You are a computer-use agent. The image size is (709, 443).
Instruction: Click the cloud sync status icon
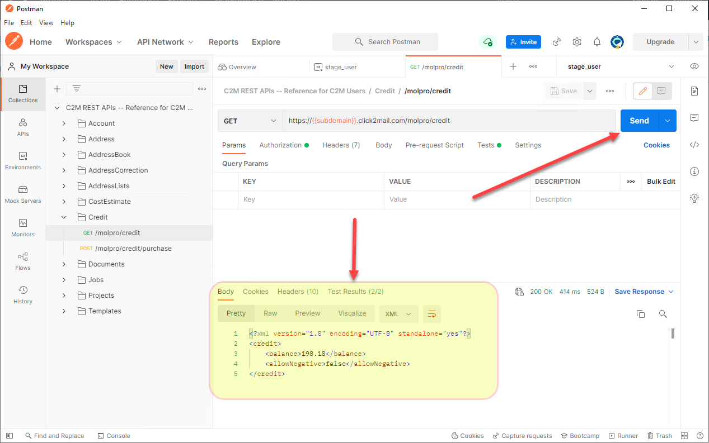pos(488,42)
